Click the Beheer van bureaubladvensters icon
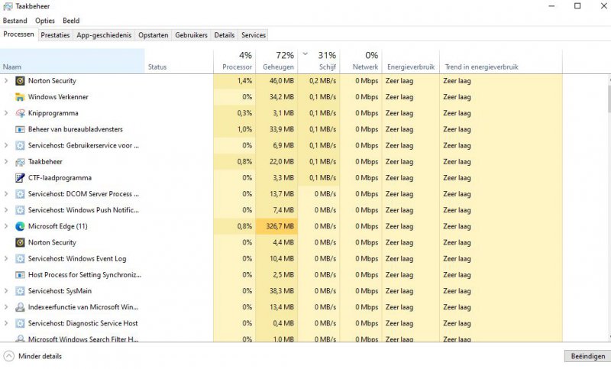611x369 pixels. coord(20,129)
